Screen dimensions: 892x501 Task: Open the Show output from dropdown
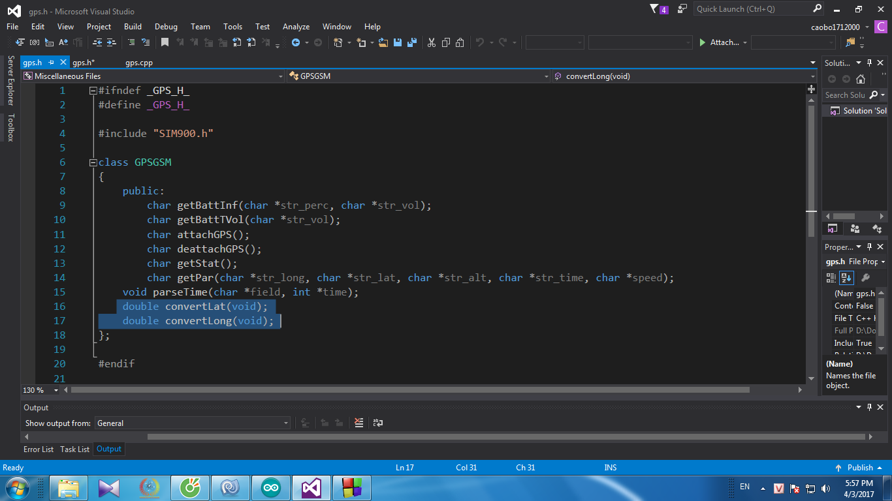pos(193,423)
